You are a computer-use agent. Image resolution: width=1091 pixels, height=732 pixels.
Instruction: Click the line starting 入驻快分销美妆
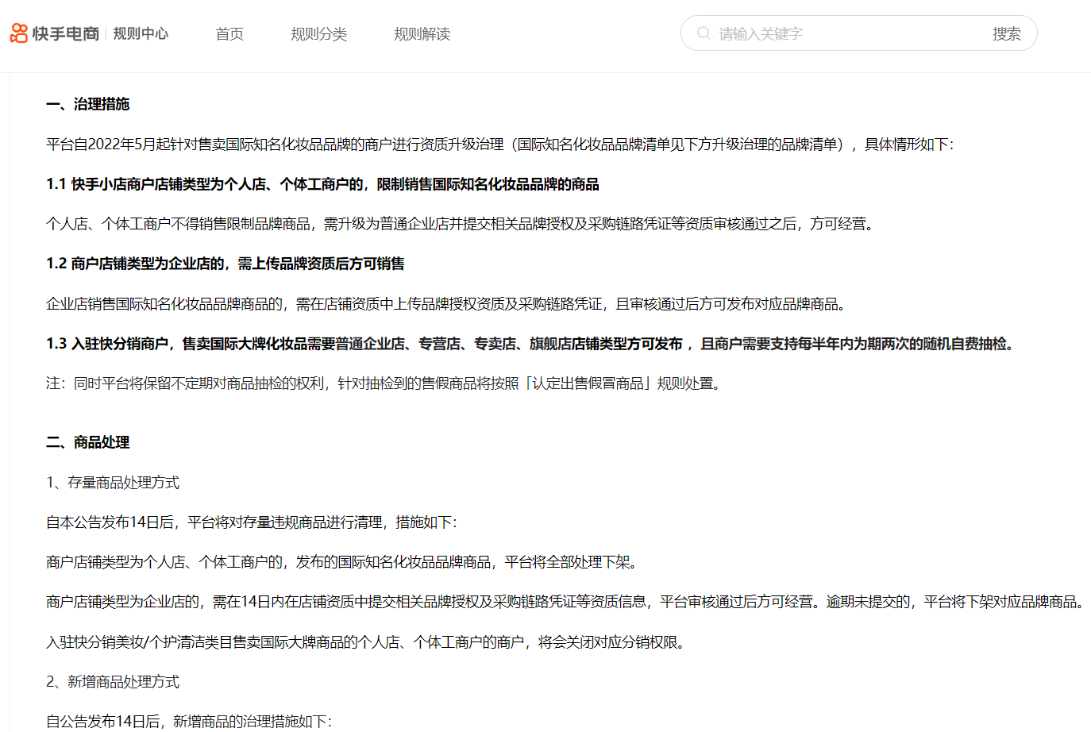click(367, 642)
